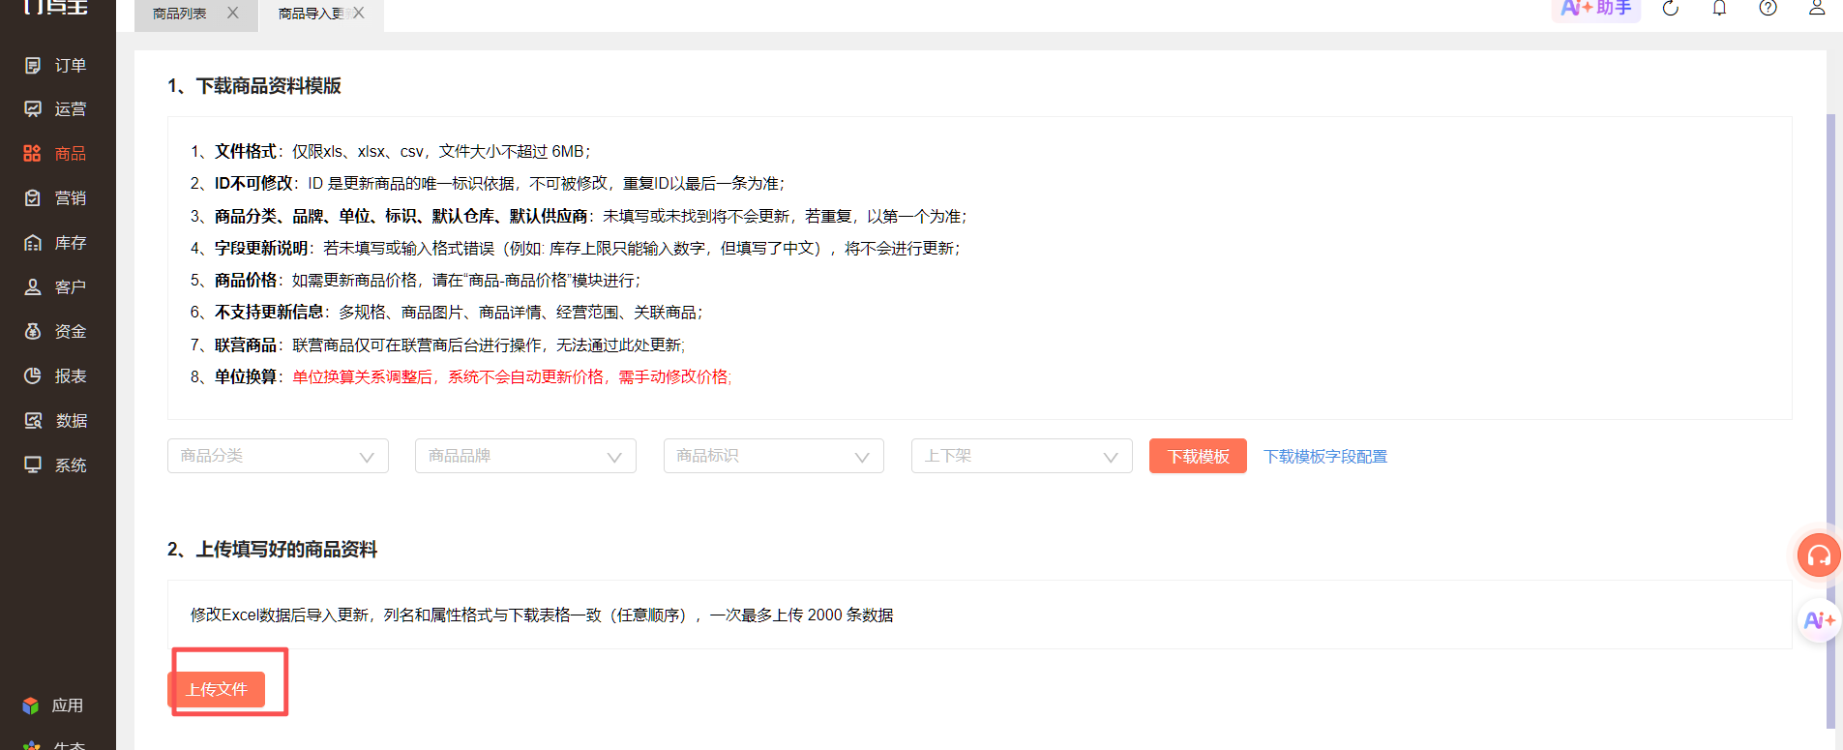Select the 商品 products sidebar icon
The image size is (1843, 750).
[x=33, y=154]
